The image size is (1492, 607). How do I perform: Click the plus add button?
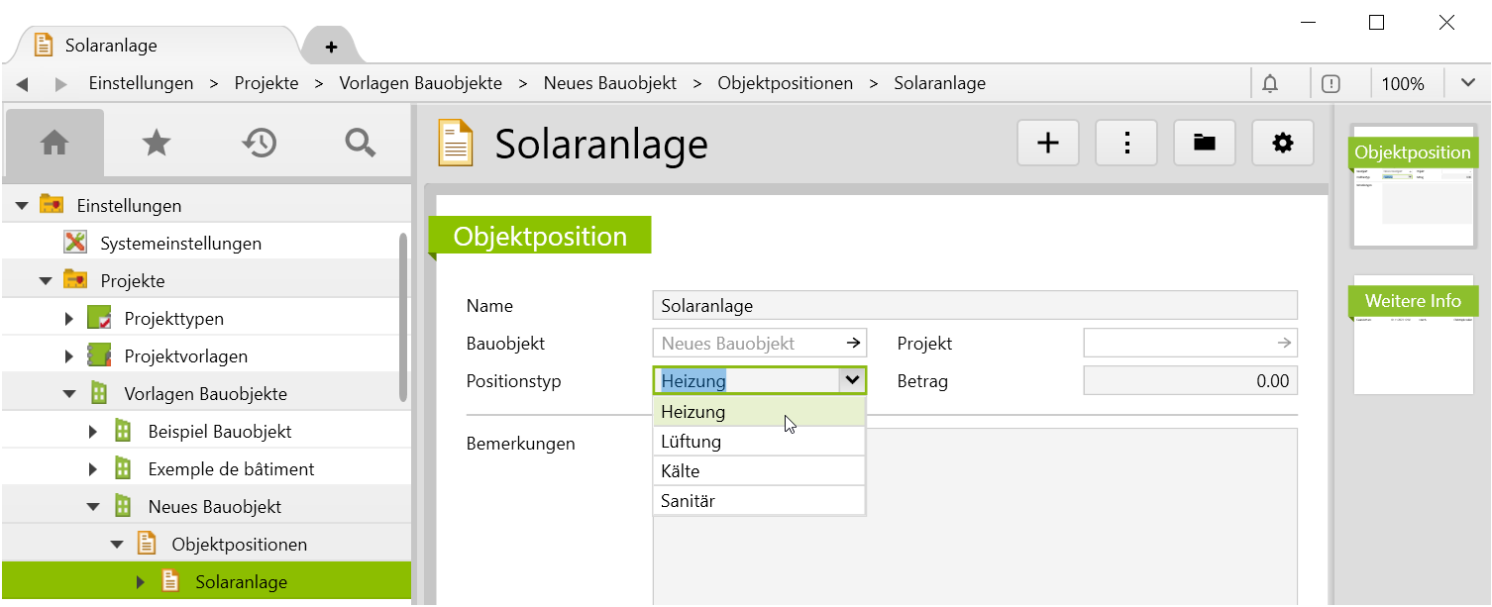pyautogui.click(x=1048, y=144)
